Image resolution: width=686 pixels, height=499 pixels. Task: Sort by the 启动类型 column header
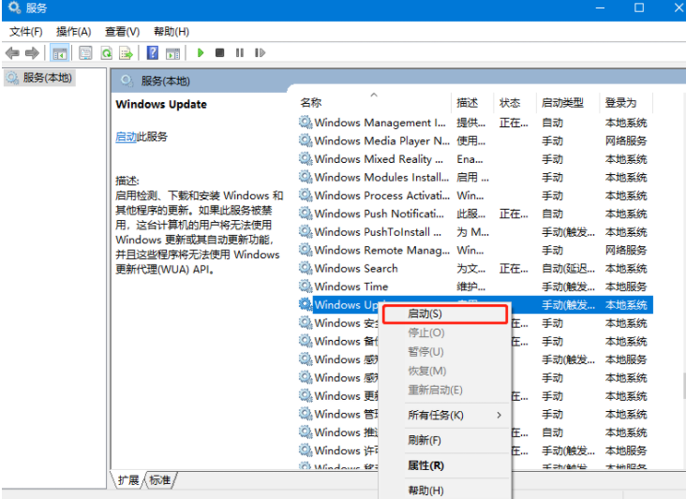pos(567,103)
